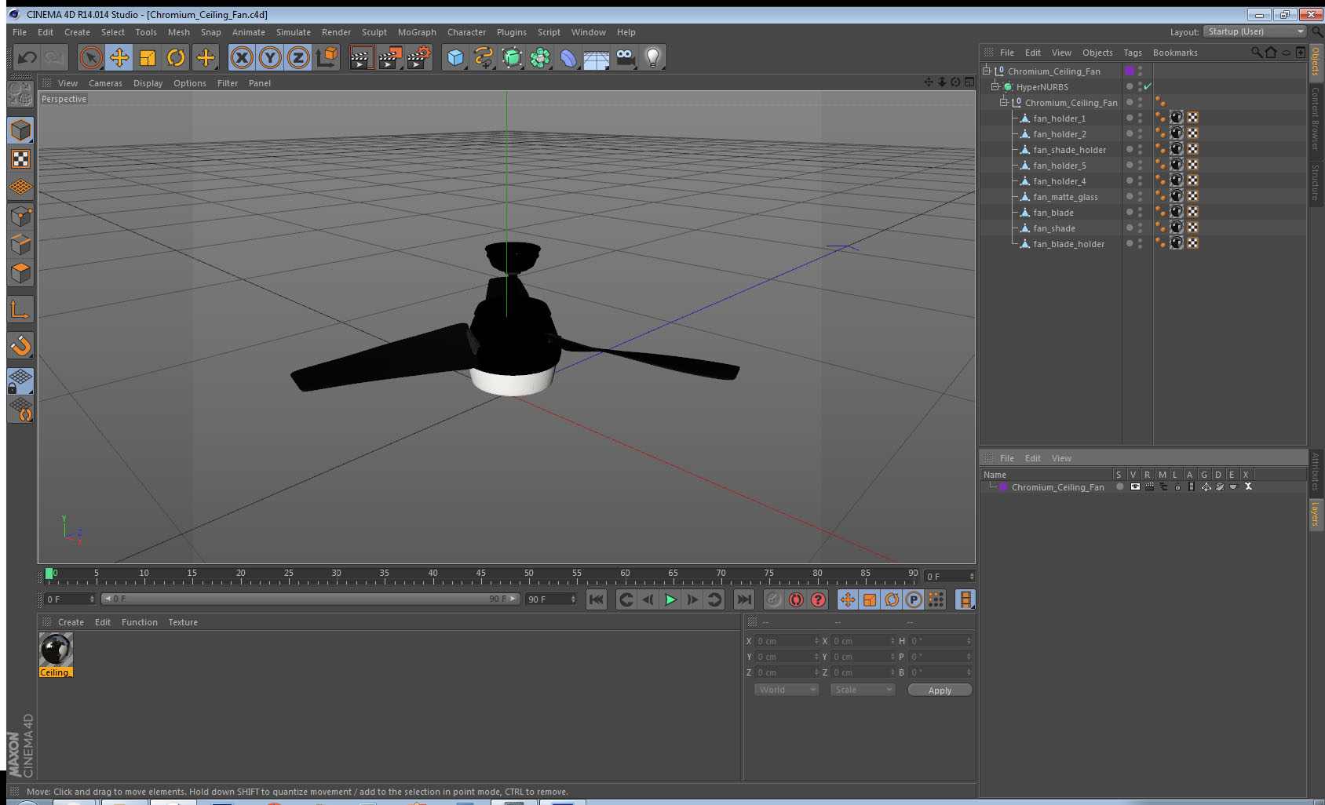The width and height of the screenshot is (1325, 805).
Task: Open the Sculpt menu
Action: point(374,32)
